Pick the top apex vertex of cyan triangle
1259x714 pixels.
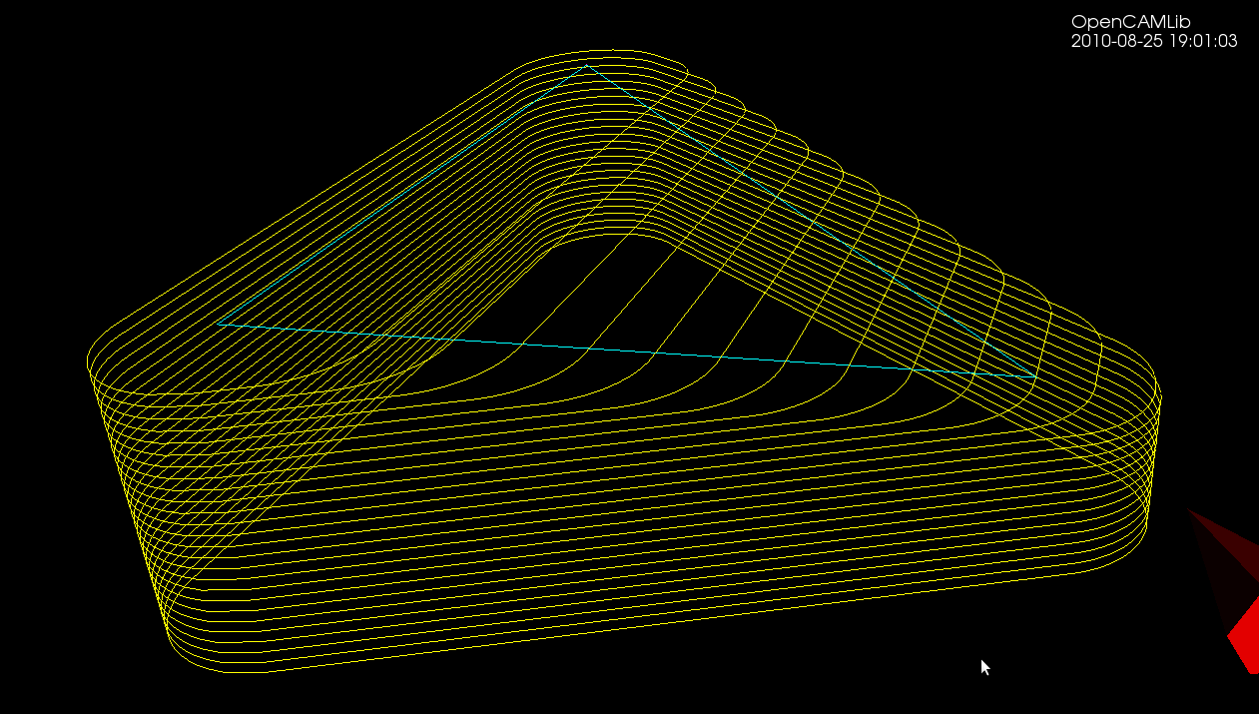point(586,66)
